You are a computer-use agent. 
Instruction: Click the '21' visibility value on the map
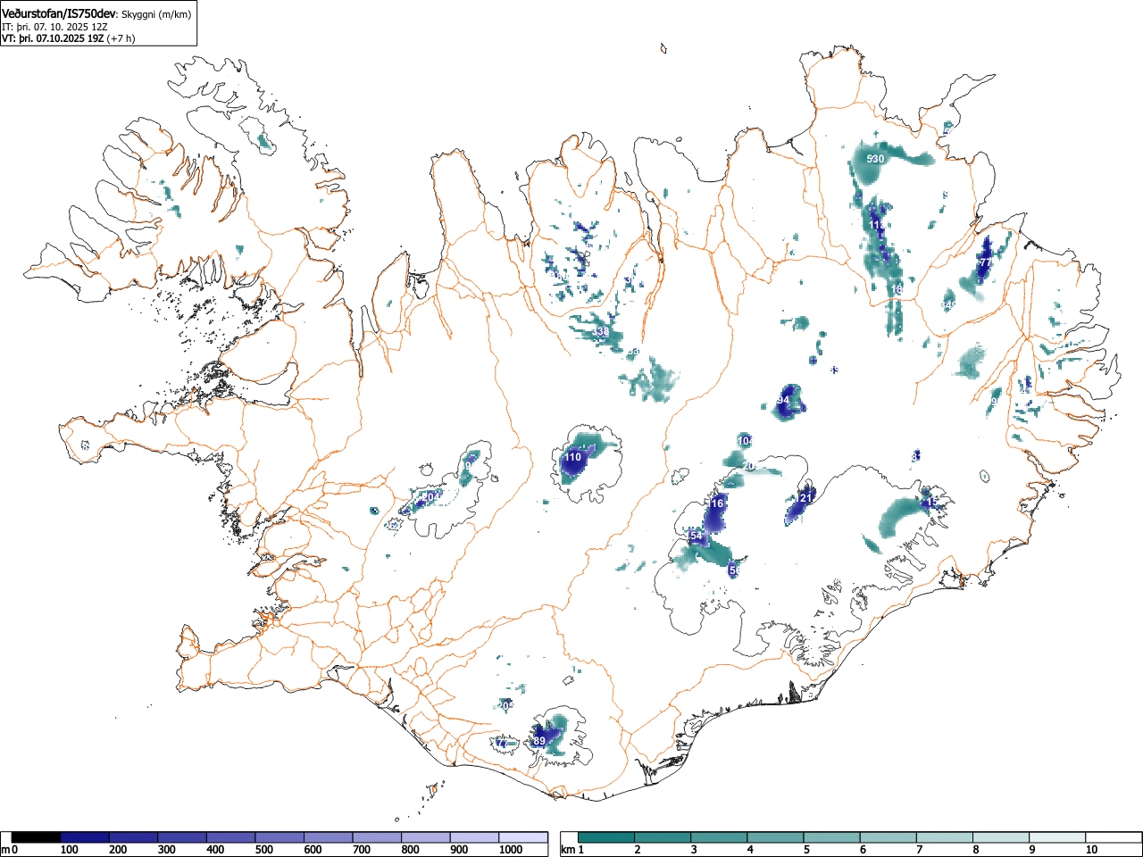point(805,498)
